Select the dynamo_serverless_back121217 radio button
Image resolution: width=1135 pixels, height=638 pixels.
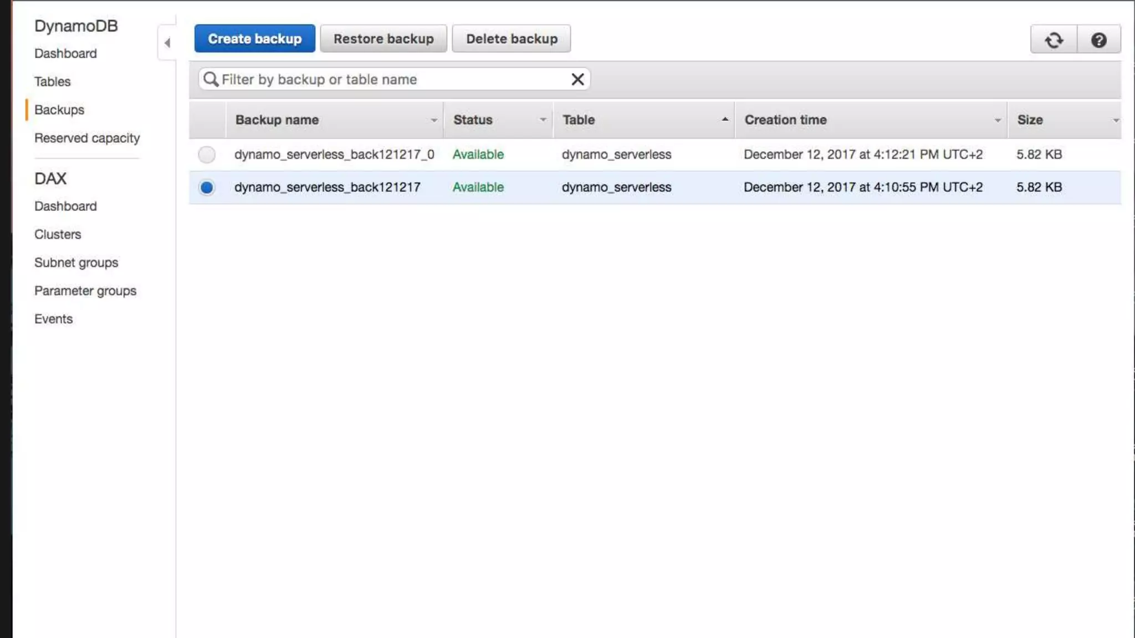tap(207, 187)
